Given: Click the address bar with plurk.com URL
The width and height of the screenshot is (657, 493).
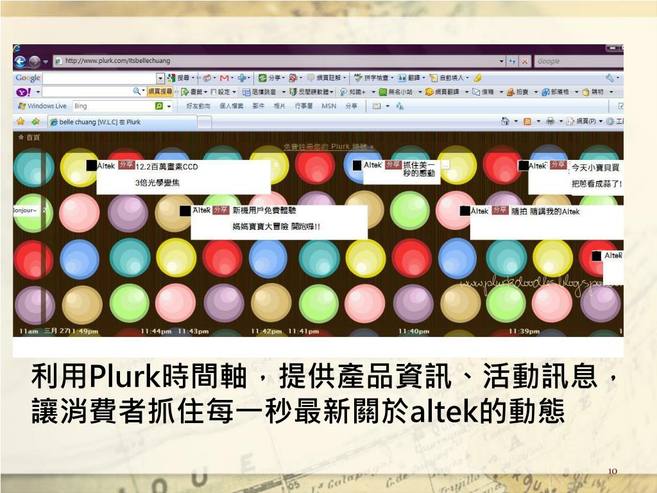Looking at the screenshot, I should 280,61.
